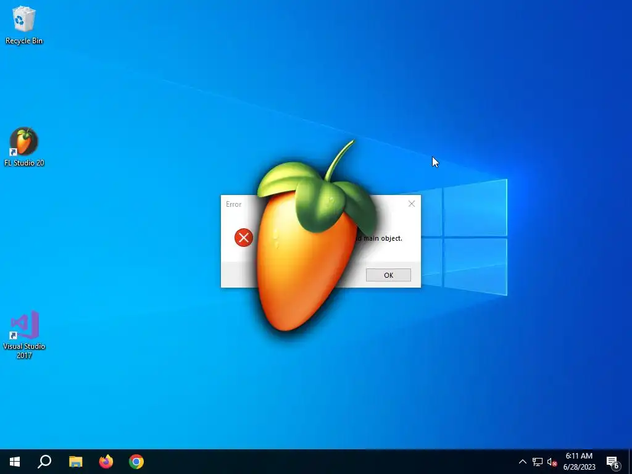Launch Google Chrome from the taskbar
This screenshot has width=632, height=474.
click(136, 462)
